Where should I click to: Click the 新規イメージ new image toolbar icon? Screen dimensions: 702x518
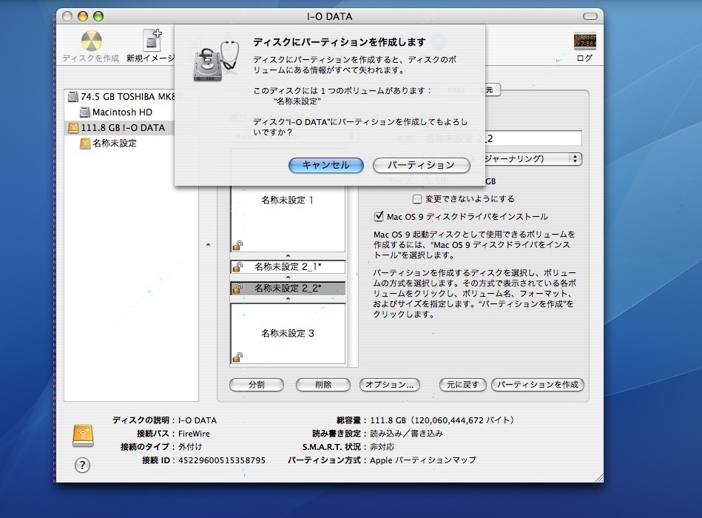pos(152,40)
